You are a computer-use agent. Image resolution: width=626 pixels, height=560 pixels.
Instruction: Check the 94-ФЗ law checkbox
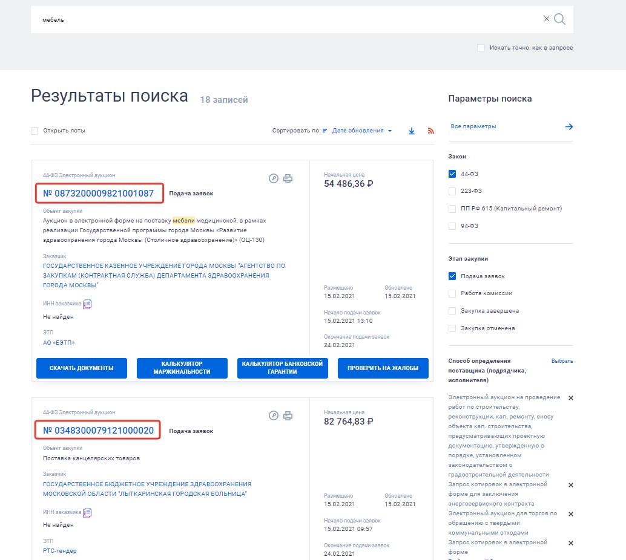point(452,226)
